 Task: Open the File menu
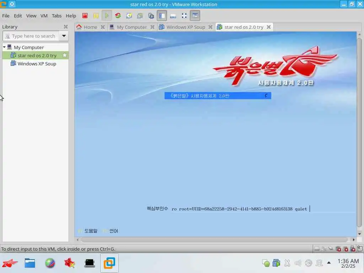[x=6, y=16]
